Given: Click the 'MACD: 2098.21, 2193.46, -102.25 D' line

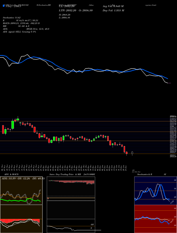Looking at the screenshot, I should pyautogui.click(x=21, y=23).
